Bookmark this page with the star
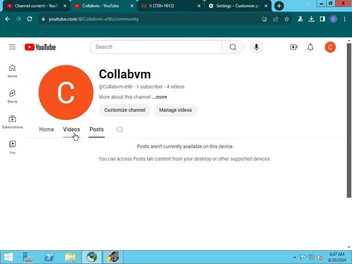The height and width of the screenshot is (264, 352). click(x=287, y=19)
